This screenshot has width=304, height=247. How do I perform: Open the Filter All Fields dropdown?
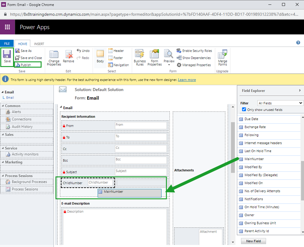280,103
